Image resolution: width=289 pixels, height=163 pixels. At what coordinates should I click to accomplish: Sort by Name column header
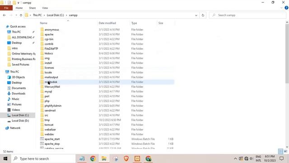[43, 23]
